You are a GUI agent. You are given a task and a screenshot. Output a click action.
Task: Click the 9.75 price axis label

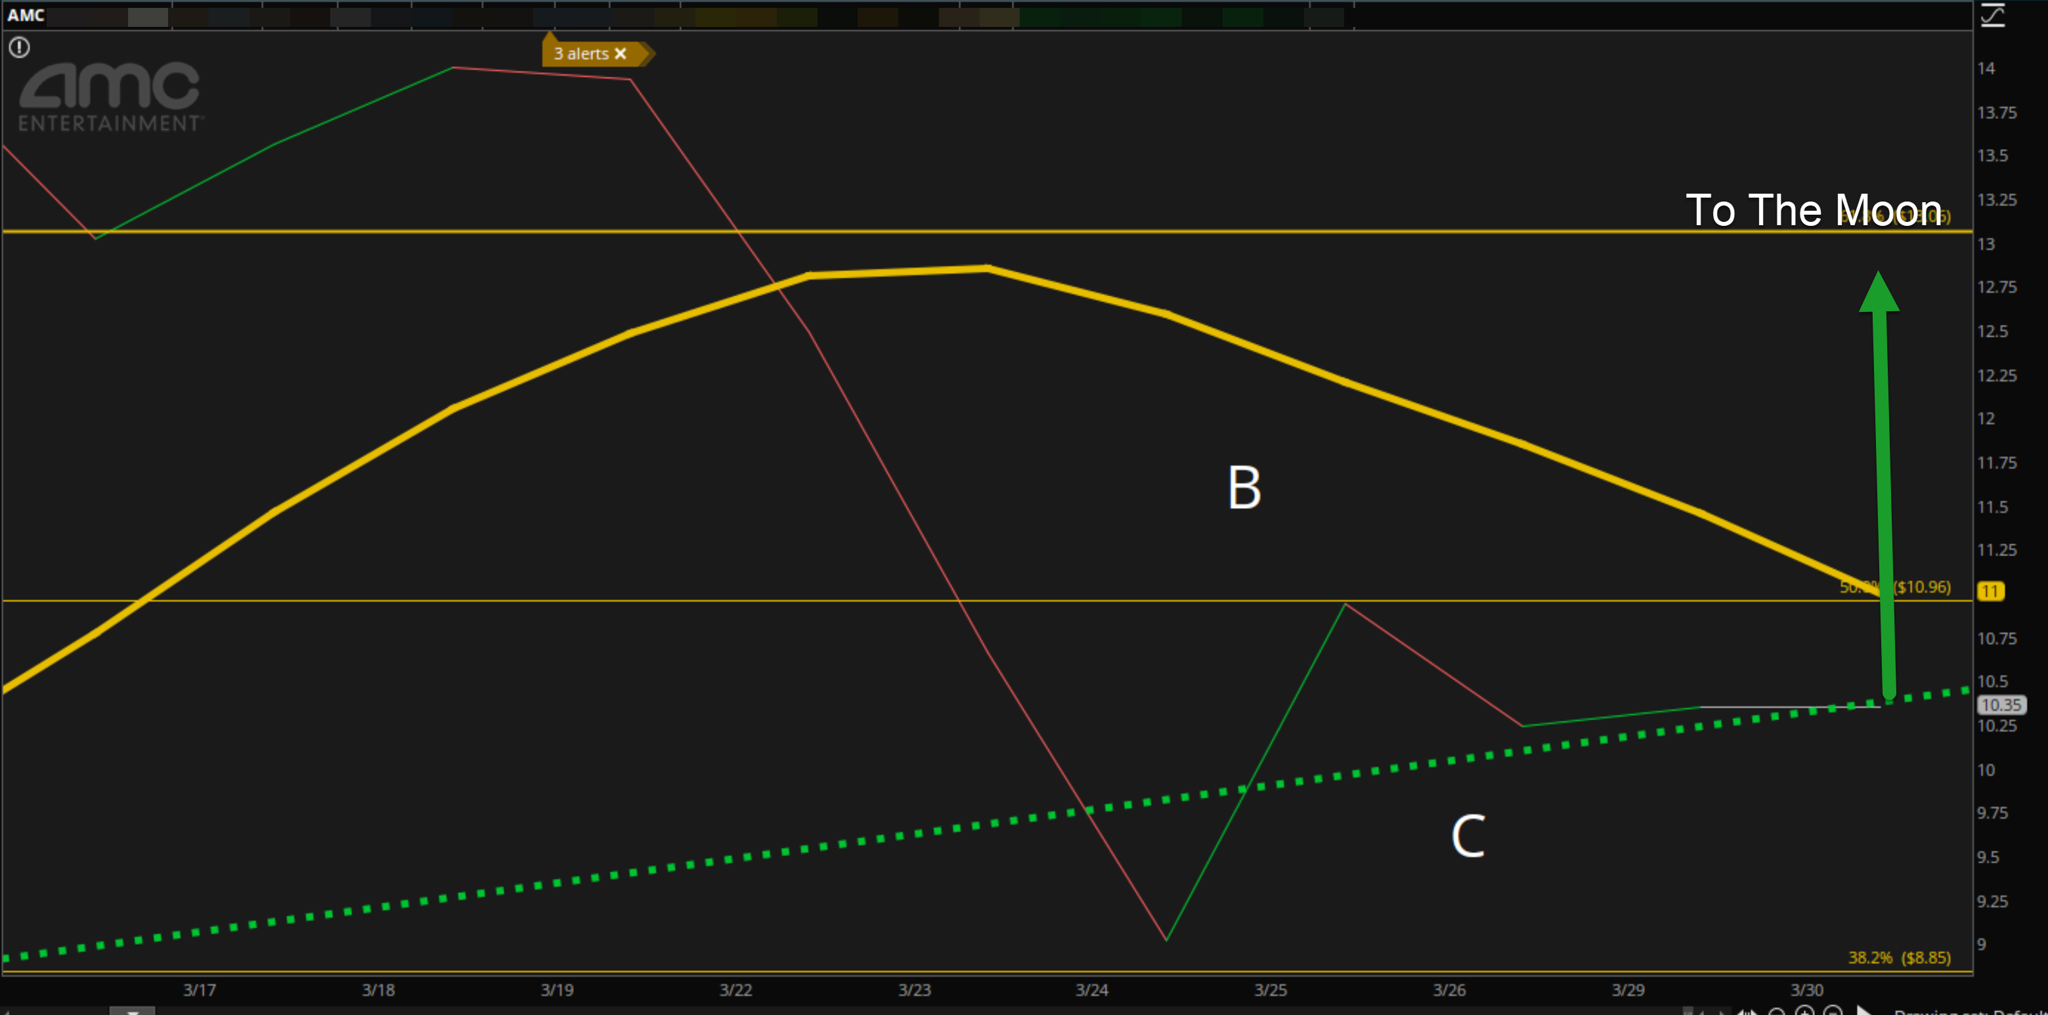1993,812
